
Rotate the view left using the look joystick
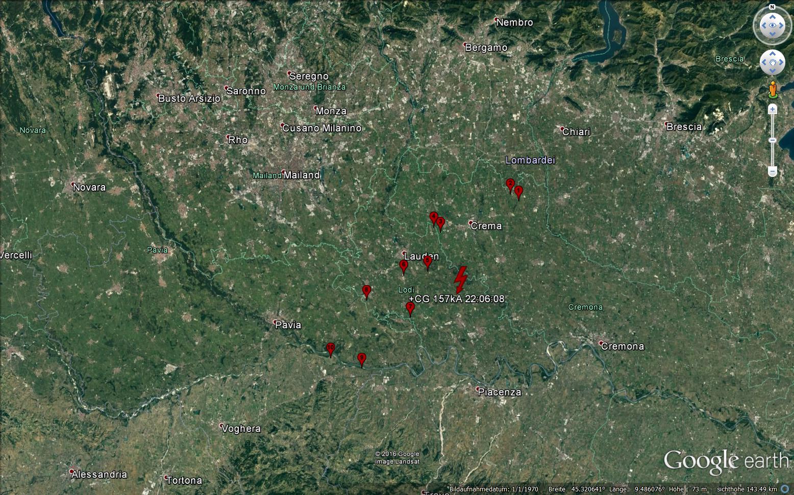click(763, 25)
